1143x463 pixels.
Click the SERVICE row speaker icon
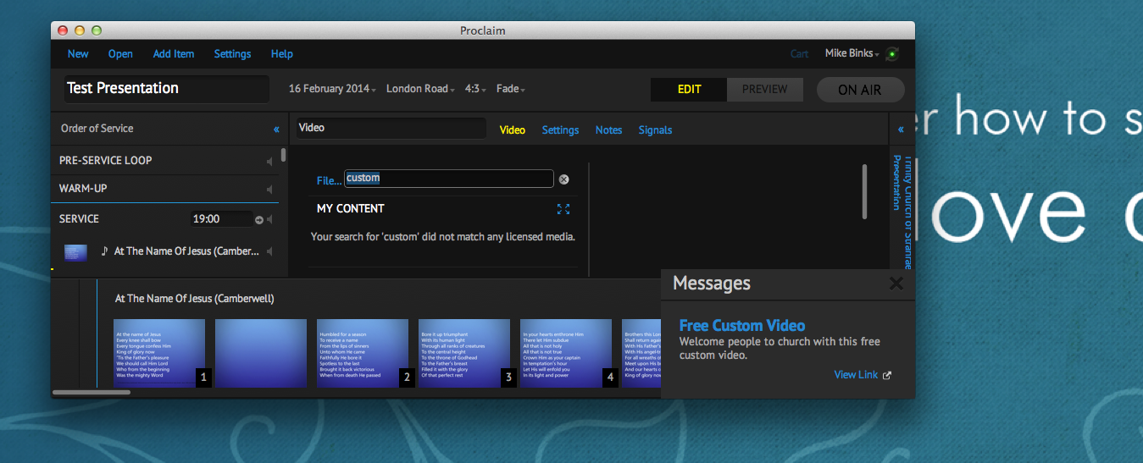pyautogui.click(x=269, y=219)
